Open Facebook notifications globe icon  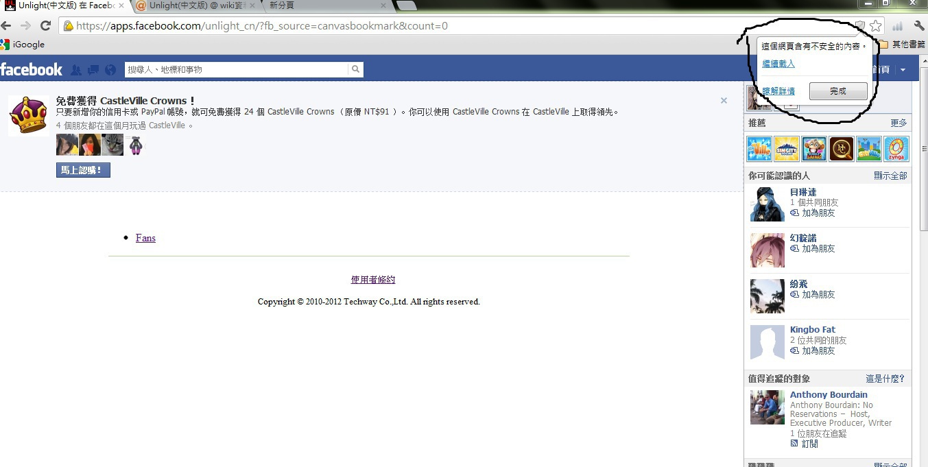pos(110,70)
